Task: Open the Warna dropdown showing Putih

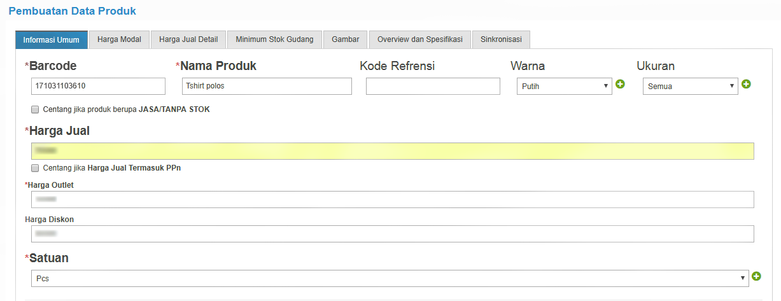Action: coord(564,86)
